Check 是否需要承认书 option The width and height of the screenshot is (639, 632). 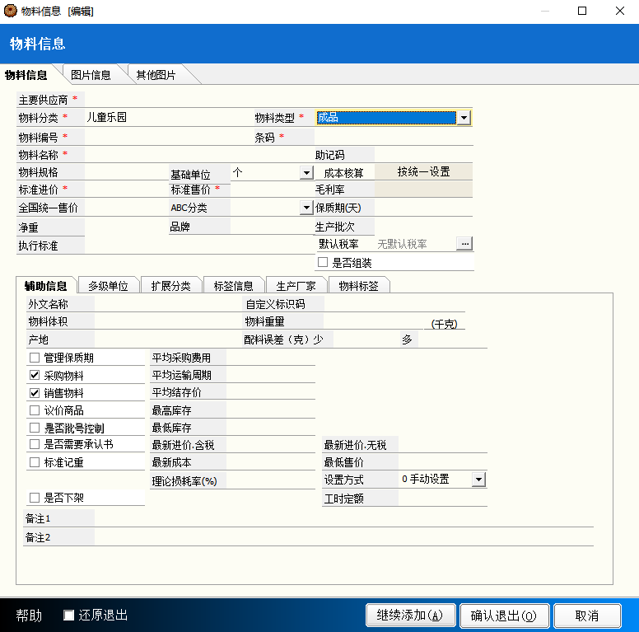click(35, 444)
